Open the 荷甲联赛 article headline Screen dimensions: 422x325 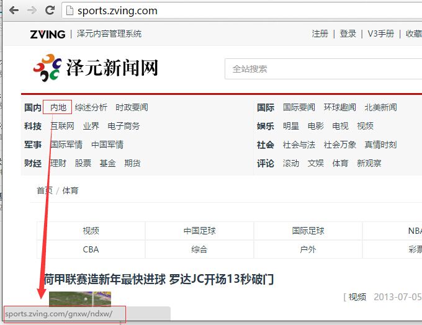[159, 279]
